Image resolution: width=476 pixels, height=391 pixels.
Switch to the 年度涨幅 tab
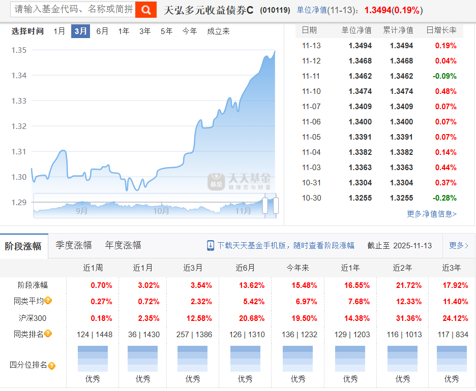pos(123,245)
